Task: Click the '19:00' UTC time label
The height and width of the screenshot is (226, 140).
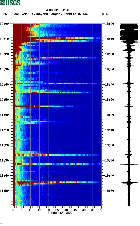Action: pos(110,115)
